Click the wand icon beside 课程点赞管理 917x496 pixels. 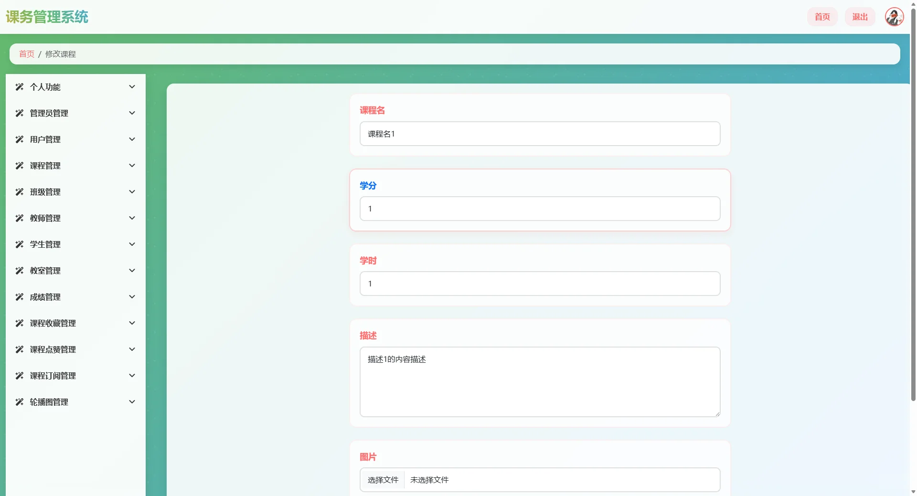click(19, 349)
